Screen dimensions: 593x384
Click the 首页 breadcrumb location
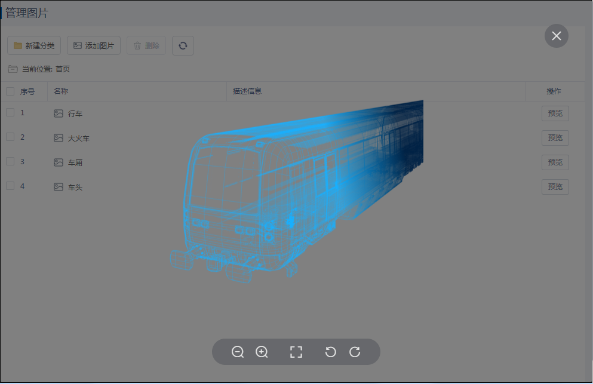click(63, 69)
